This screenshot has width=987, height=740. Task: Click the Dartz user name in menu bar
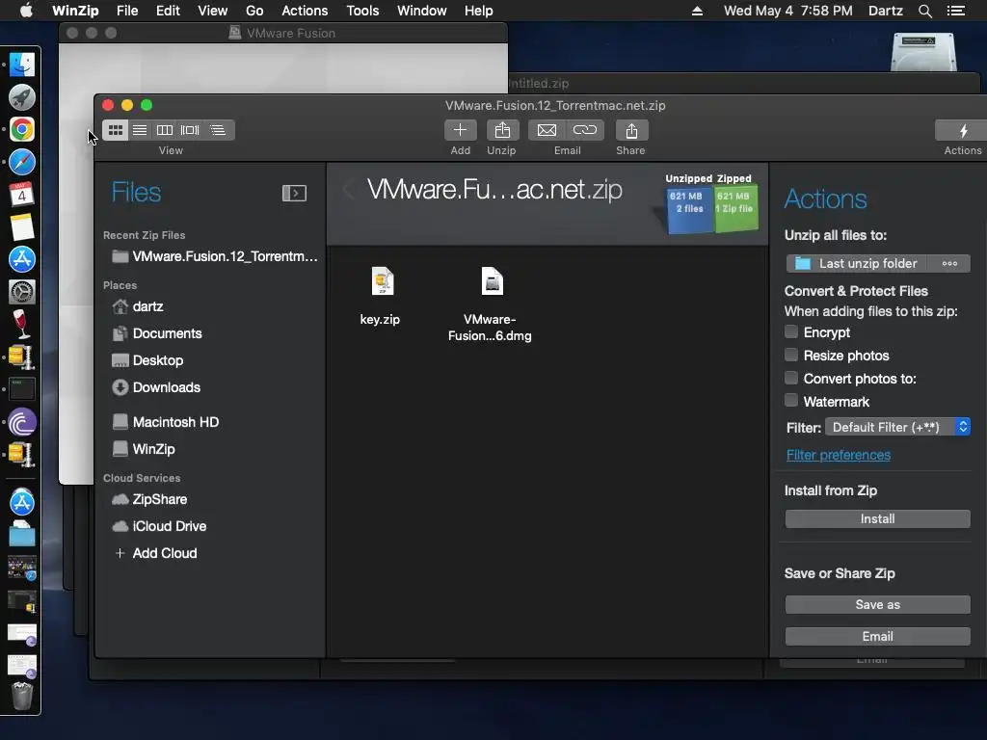[885, 11]
